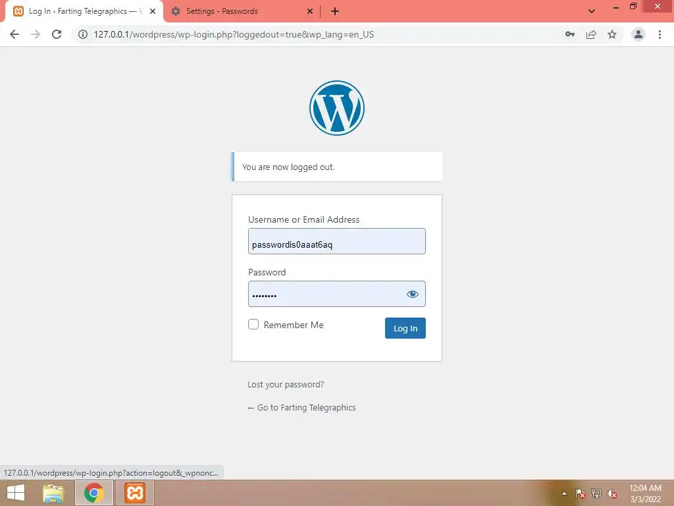Minimize the Chrome window

[x=615, y=7]
